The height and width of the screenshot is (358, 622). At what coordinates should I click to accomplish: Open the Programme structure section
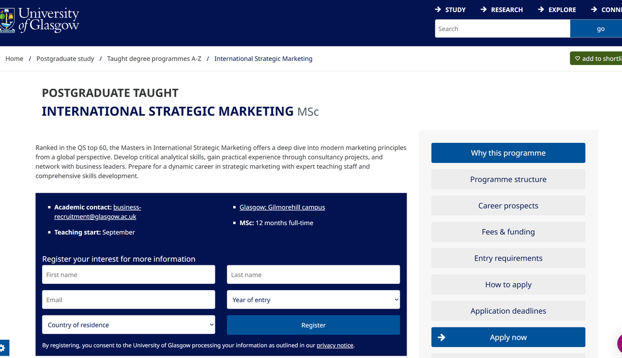[x=508, y=179]
